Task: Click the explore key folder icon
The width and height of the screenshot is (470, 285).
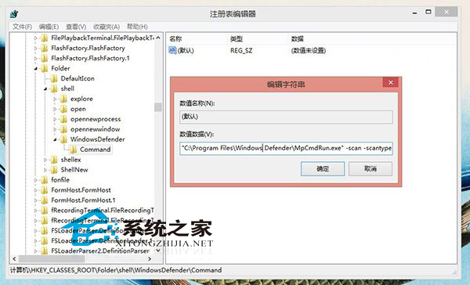Action: point(63,99)
